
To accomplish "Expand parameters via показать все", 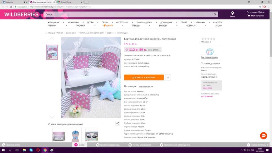I will point(146,87).
